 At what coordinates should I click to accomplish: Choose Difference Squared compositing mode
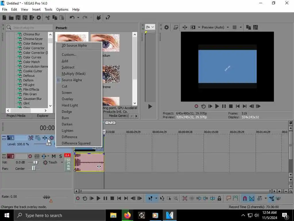pyautogui.click(x=76, y=143)
